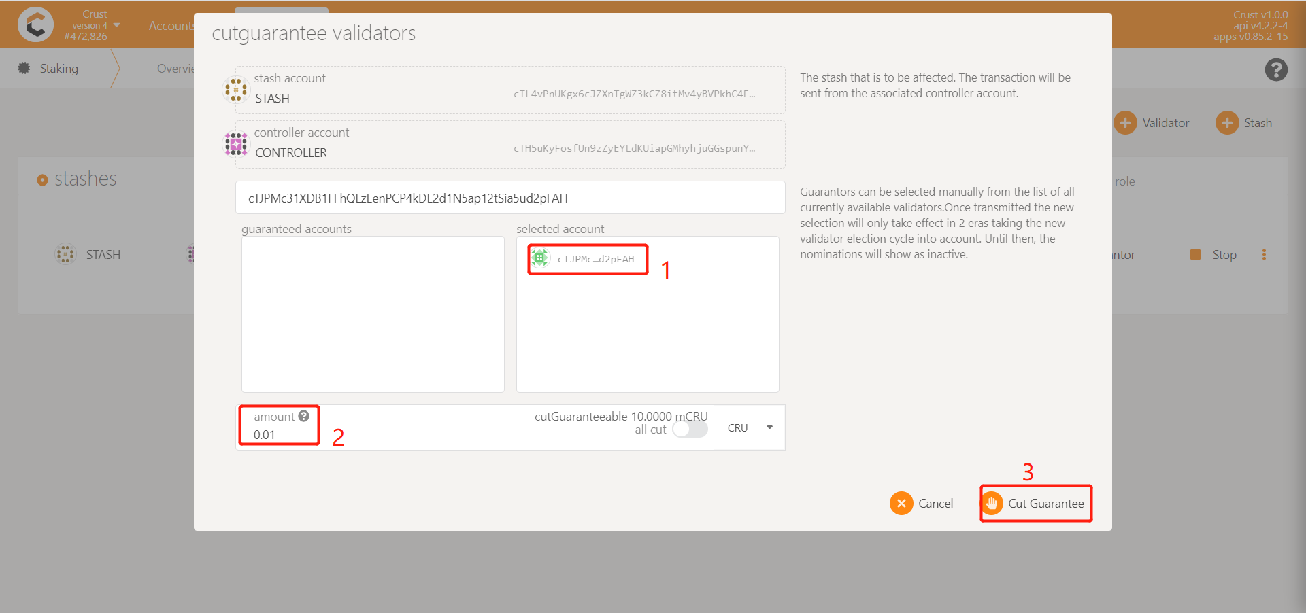Click the STASH name in stashes list
The image size is (1306, 613).
point(103,255)
